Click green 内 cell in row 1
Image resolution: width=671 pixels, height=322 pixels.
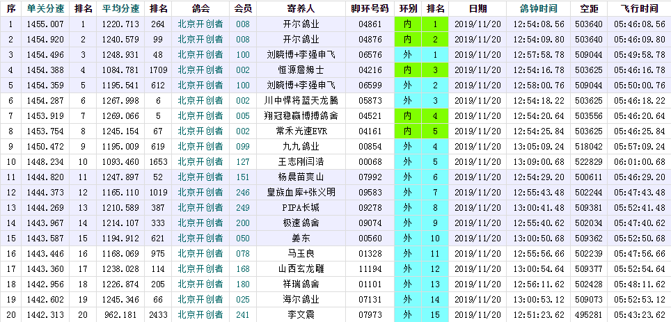(x=407, y=24)
